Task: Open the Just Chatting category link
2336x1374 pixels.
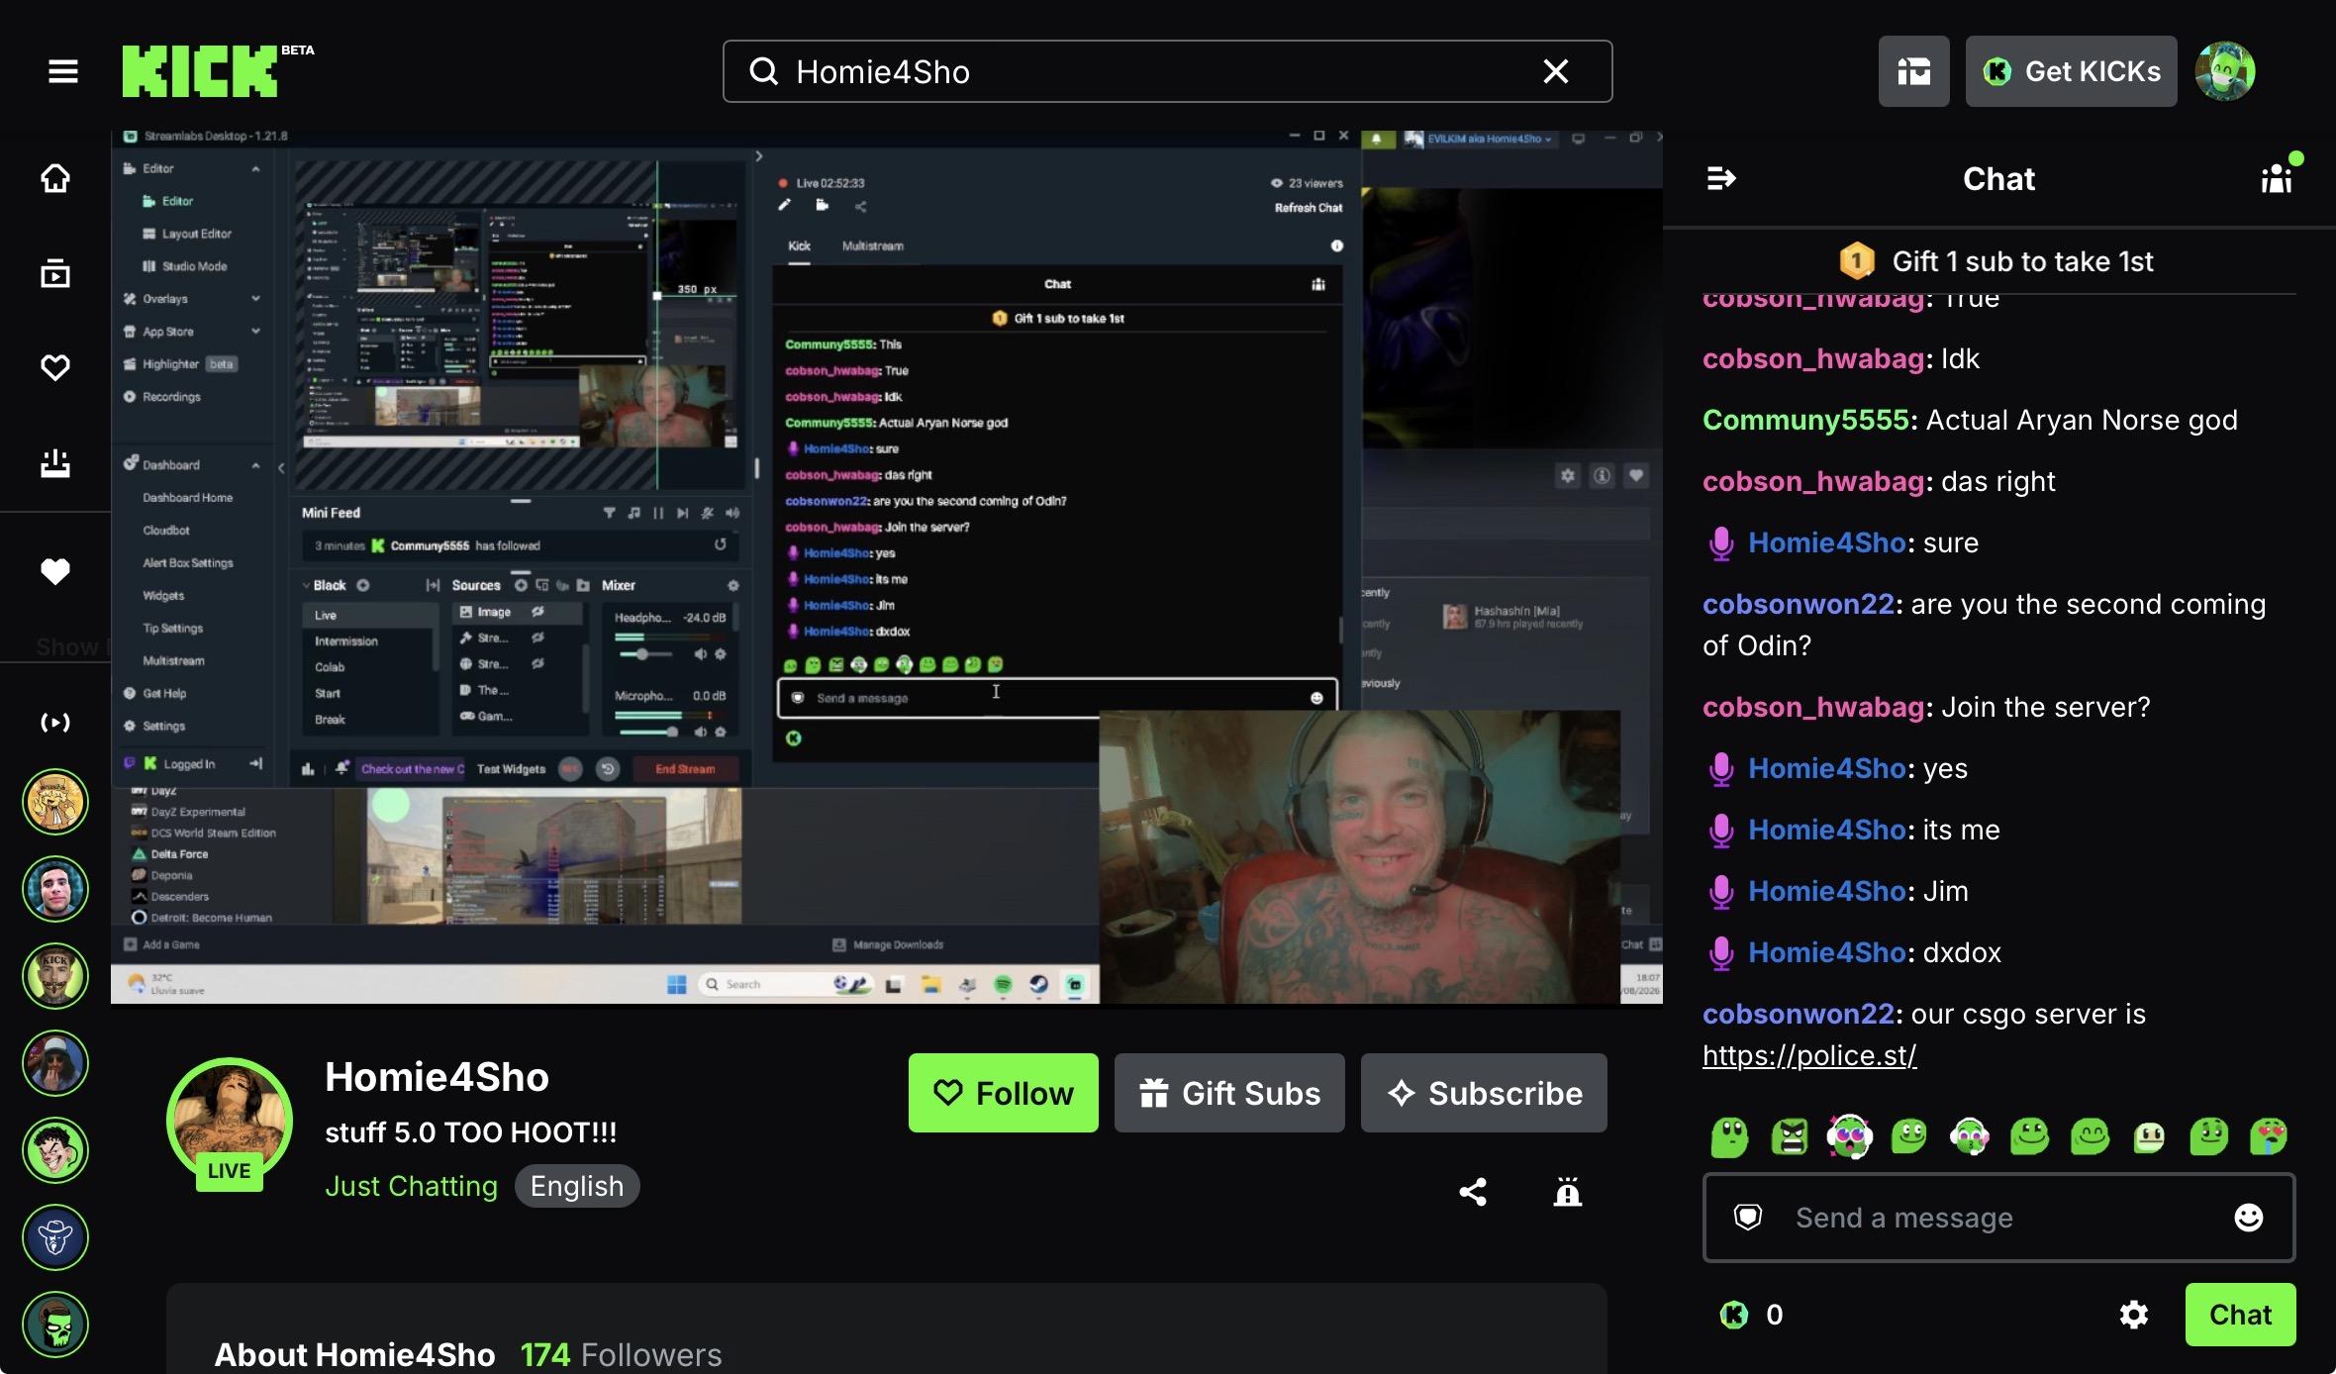Action: (x=411, y=1186)
